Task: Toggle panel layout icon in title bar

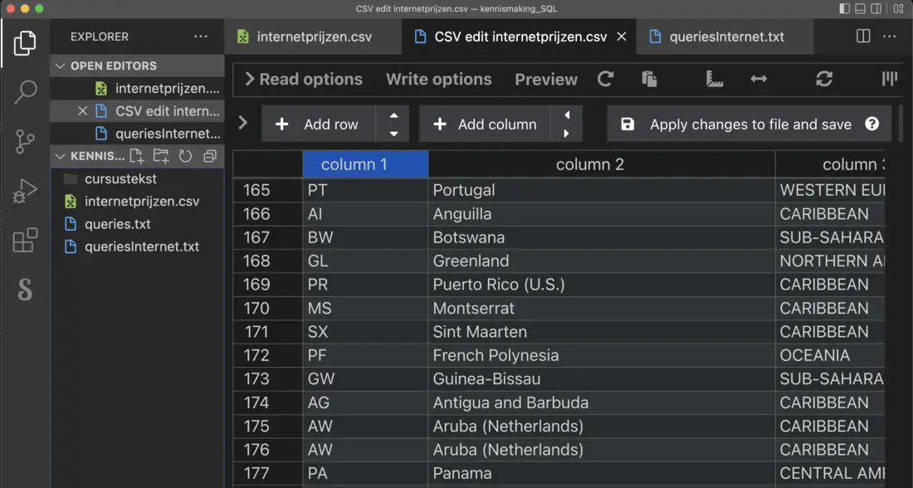Action: pyautogui.click(x=861, y=9)
